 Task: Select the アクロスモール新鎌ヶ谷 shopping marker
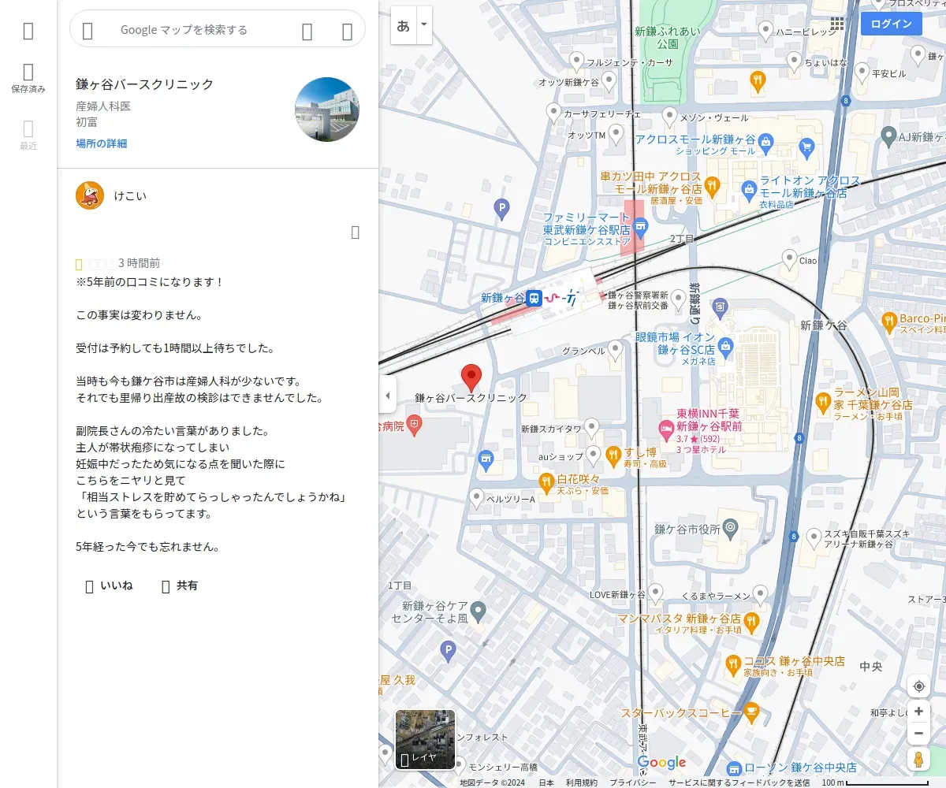pos(765,142)
